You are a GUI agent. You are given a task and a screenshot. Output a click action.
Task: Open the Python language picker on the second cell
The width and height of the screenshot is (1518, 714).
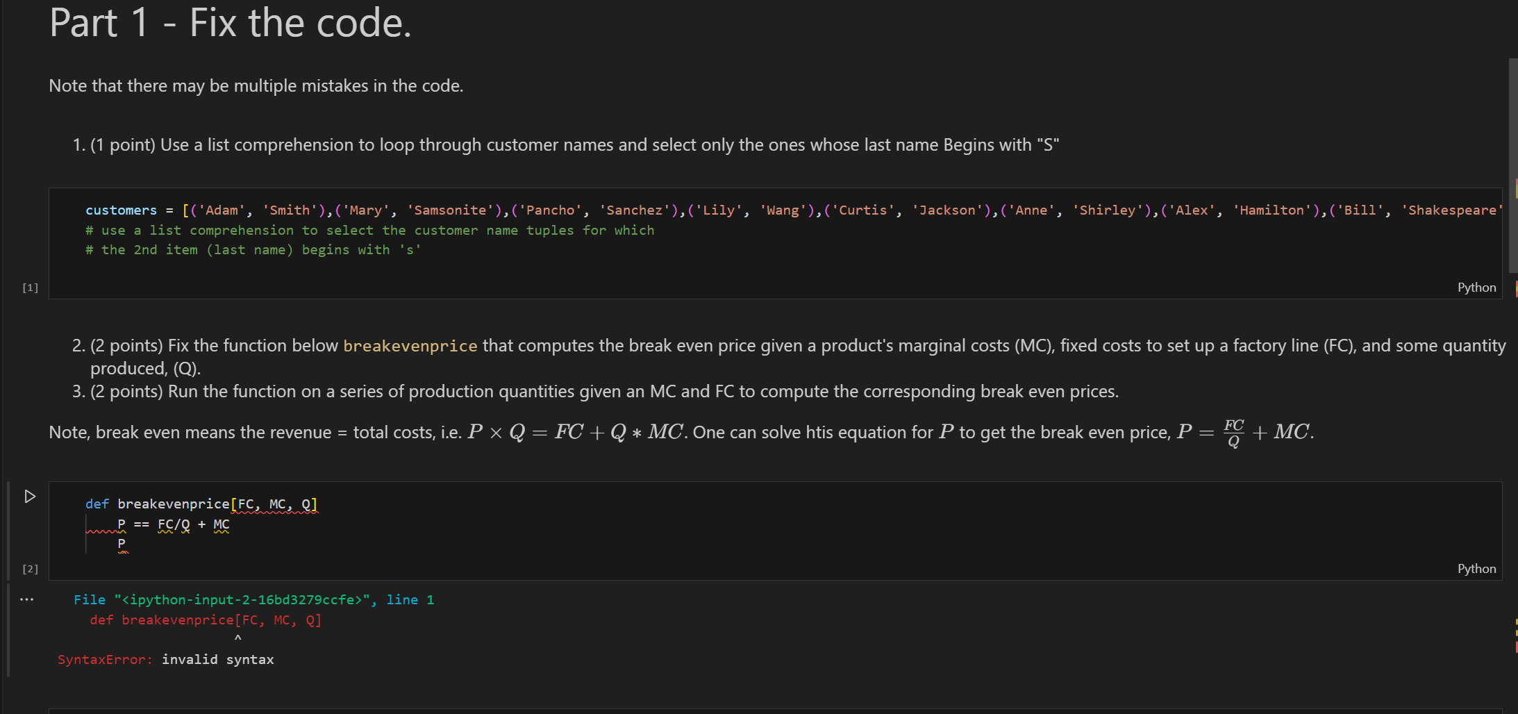(1476, 568)
